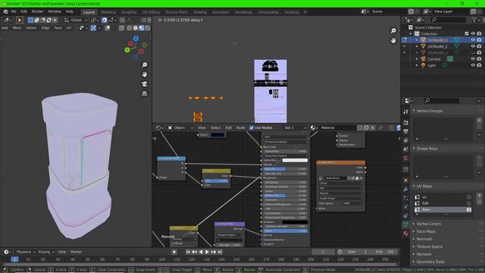Open the Global transform orientation dropdown
The width and height of the screenshot is (485, 273).
point(76,20)
